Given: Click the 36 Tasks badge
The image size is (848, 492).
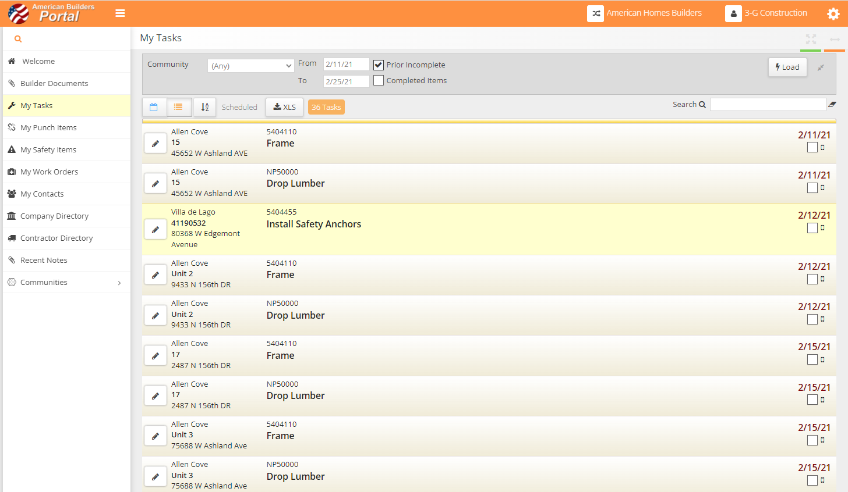Looking at the screenshot, I should [326, 107].
